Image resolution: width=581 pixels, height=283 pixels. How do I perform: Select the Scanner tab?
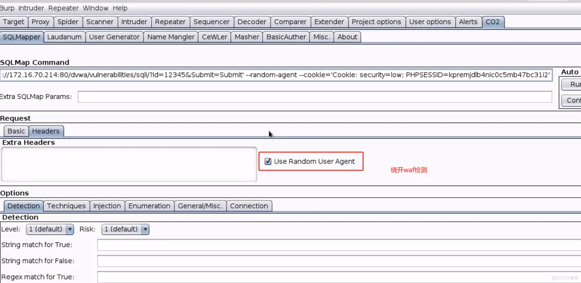100,22
